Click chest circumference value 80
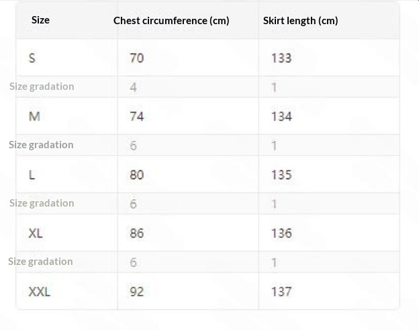This screenshot has height=330, width=419. click(x=136, y=174)
